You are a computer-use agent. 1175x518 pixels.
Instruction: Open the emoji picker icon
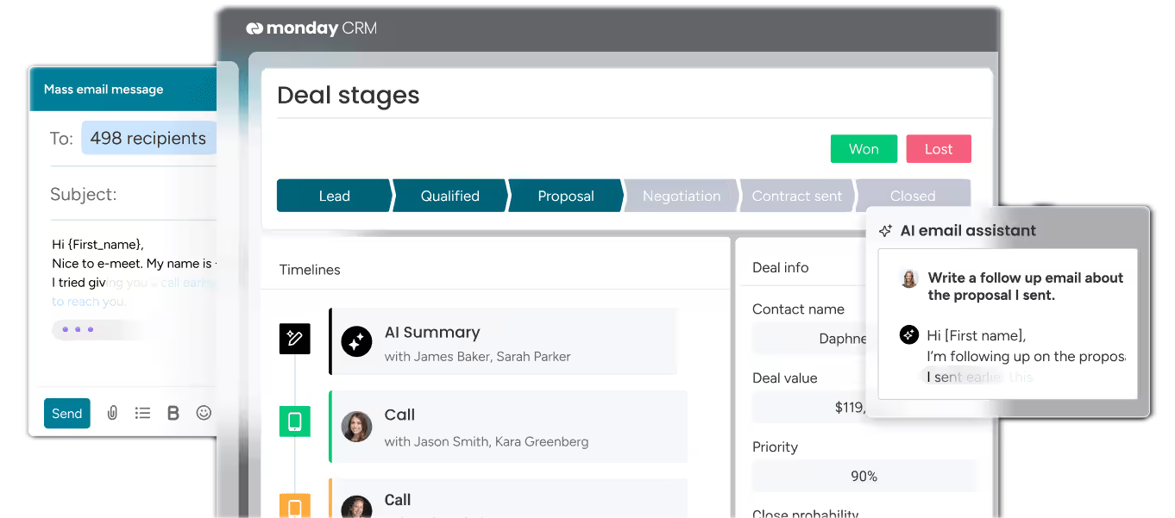click(204, 413)
